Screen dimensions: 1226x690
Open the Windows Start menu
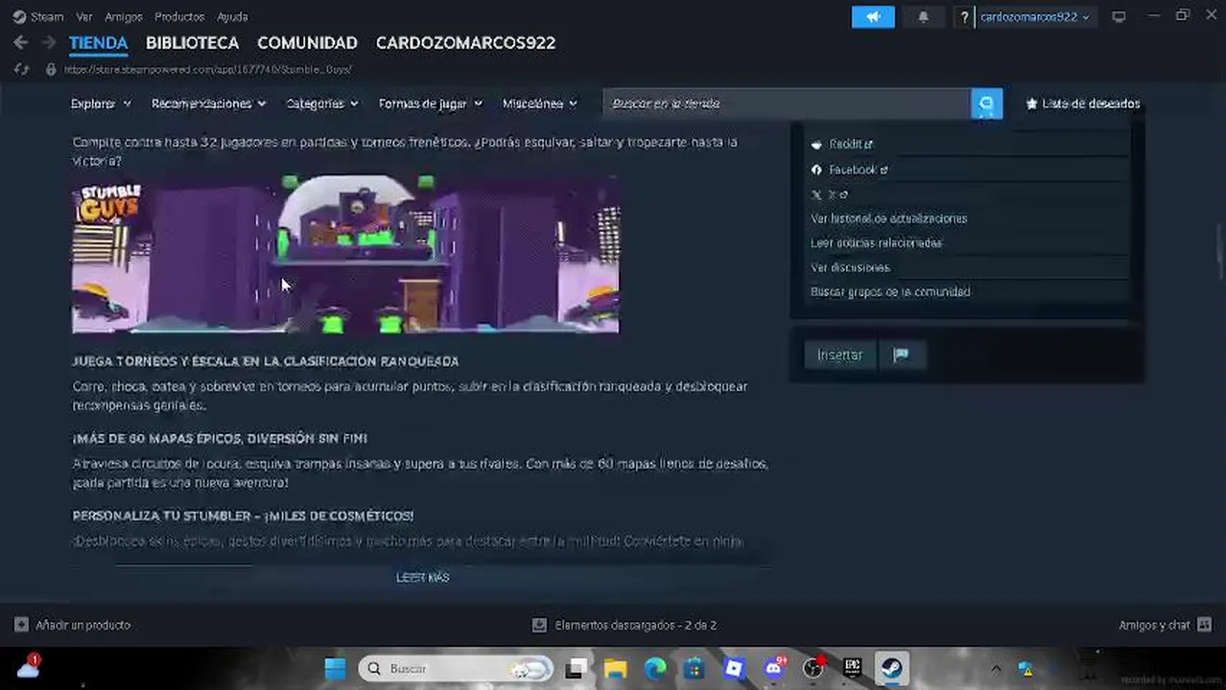[x=335, y=668]
